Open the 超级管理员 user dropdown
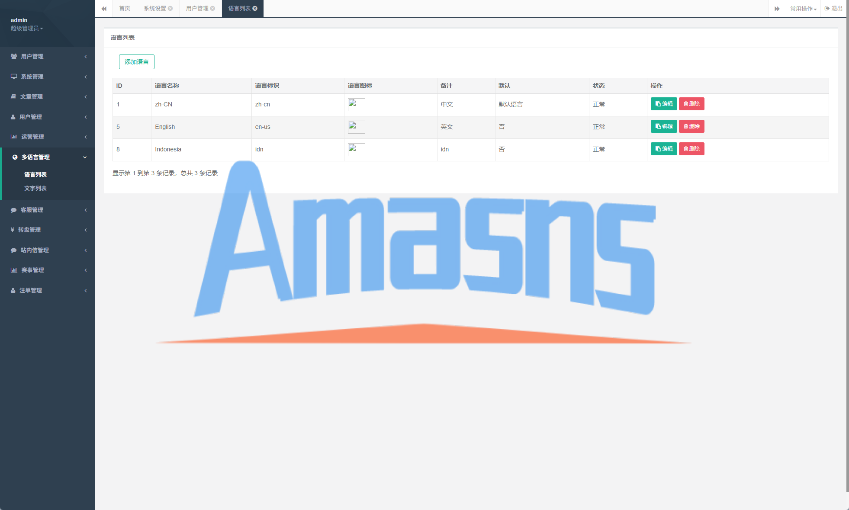Image resolution: width=849 pixels, height=510 pixels. click(x=27, y=29)
